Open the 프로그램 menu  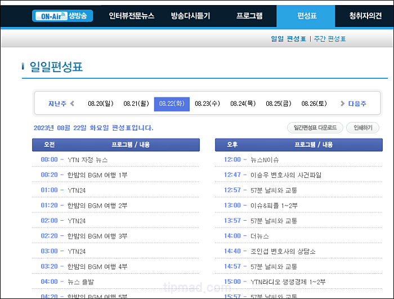(x=249, y=16)
